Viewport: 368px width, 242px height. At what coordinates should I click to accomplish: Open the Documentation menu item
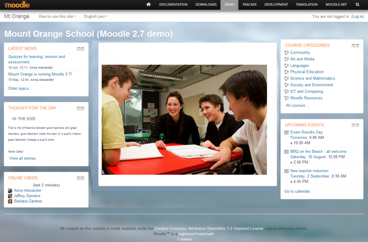coord(173,4)
